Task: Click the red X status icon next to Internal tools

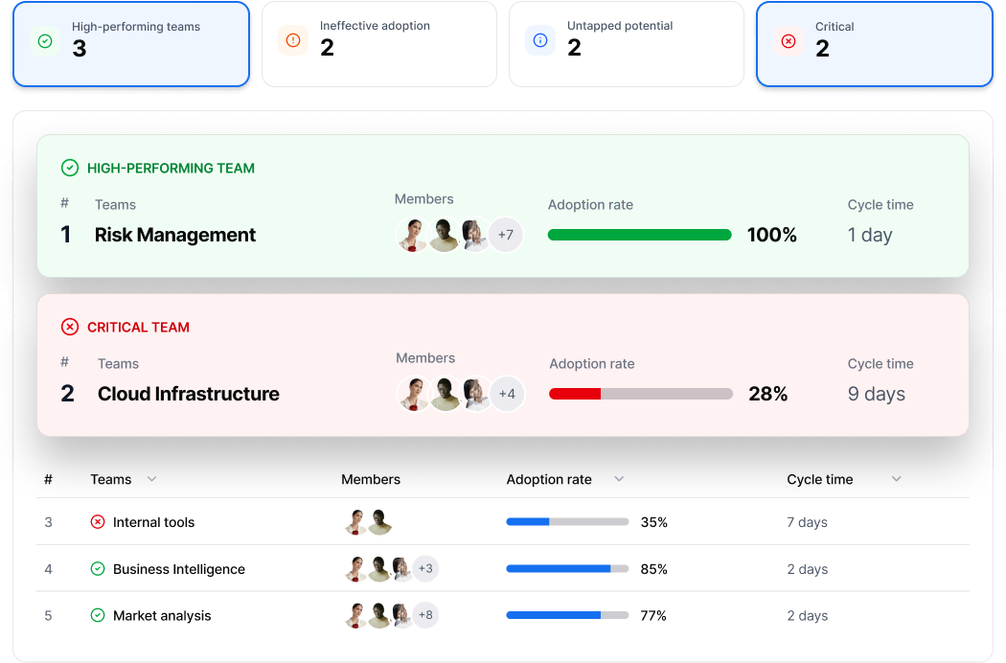Action: tap(97, 522)
